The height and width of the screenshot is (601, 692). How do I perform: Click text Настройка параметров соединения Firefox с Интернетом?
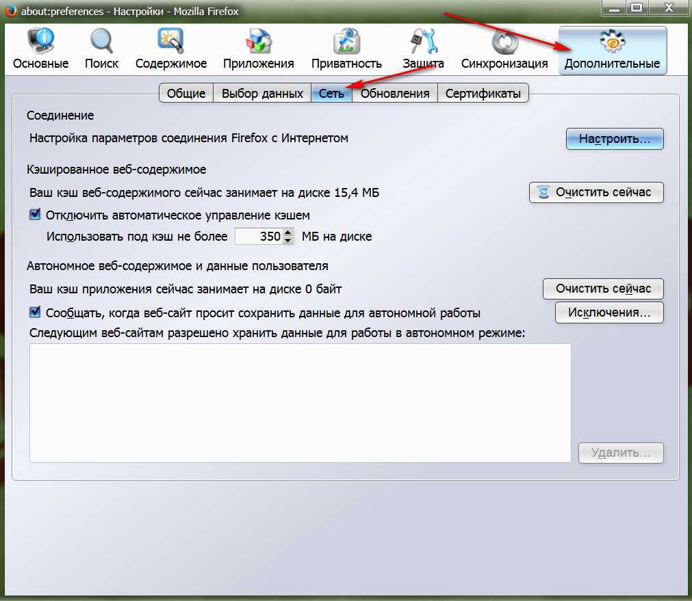(x=188, y=138)
